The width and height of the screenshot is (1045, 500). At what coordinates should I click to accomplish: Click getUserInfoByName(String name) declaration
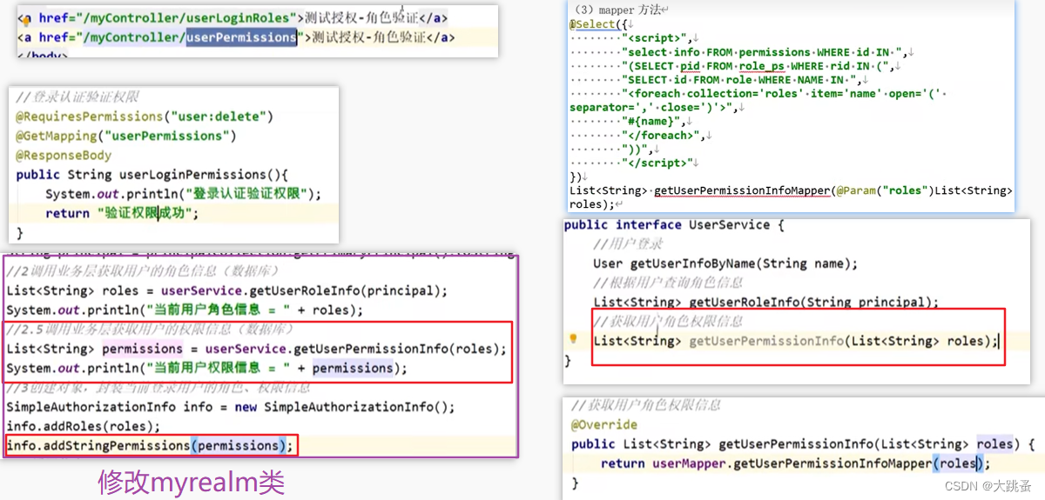725,263
